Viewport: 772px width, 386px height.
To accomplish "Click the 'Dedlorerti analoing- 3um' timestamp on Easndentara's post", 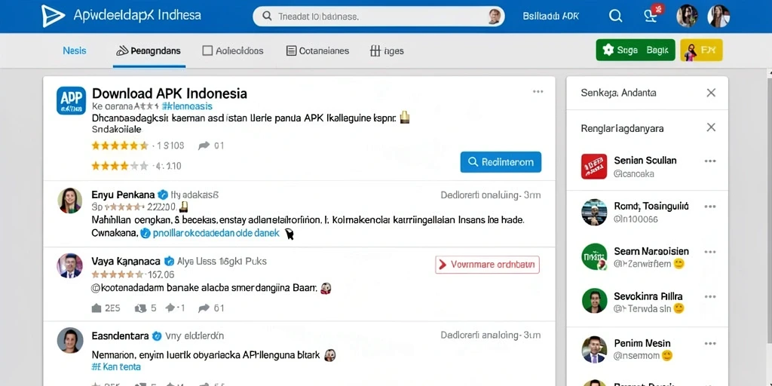I will pos(490,335).
